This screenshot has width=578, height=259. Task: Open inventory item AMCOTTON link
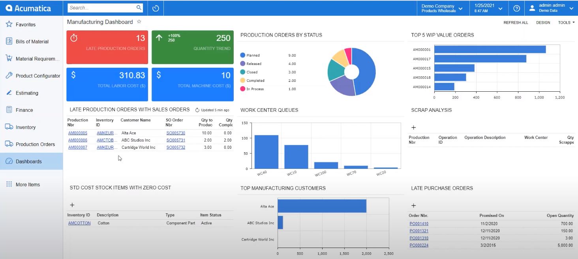(79, 223)
